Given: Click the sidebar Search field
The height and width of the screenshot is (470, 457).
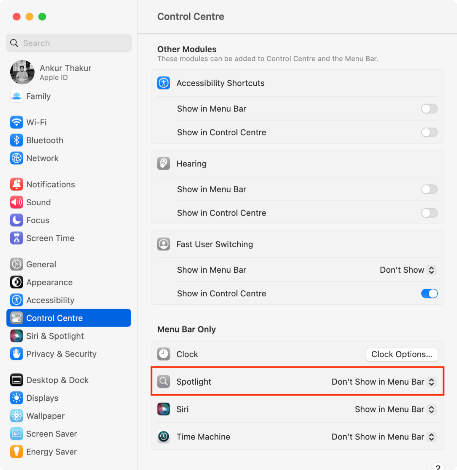Looking at the screenshot, I should click(69, 43).
